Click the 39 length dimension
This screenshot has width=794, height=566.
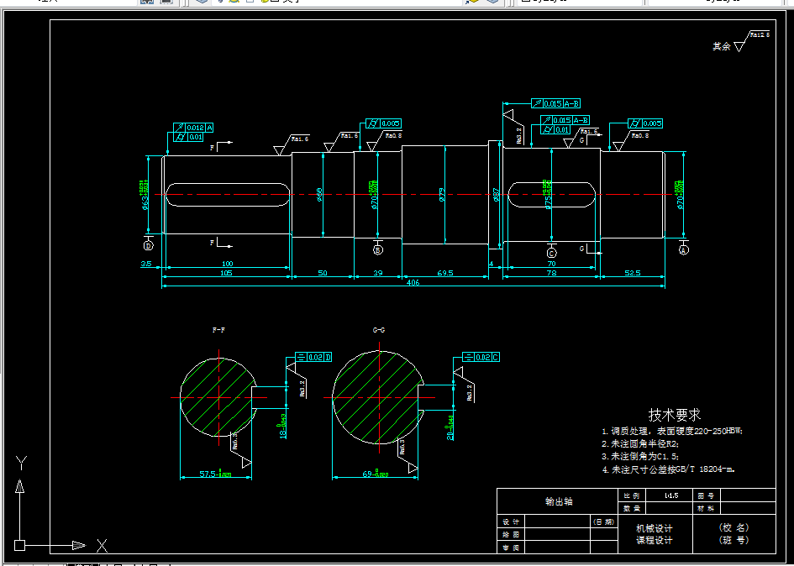tap(378, 274)
